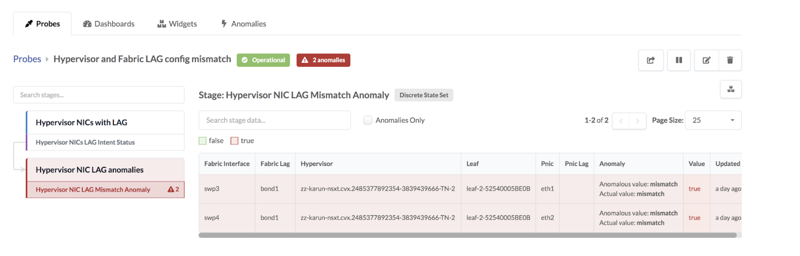Open the Anomalies tab
The height and width of the screenshot is (256, 800).
pos(244,24)
